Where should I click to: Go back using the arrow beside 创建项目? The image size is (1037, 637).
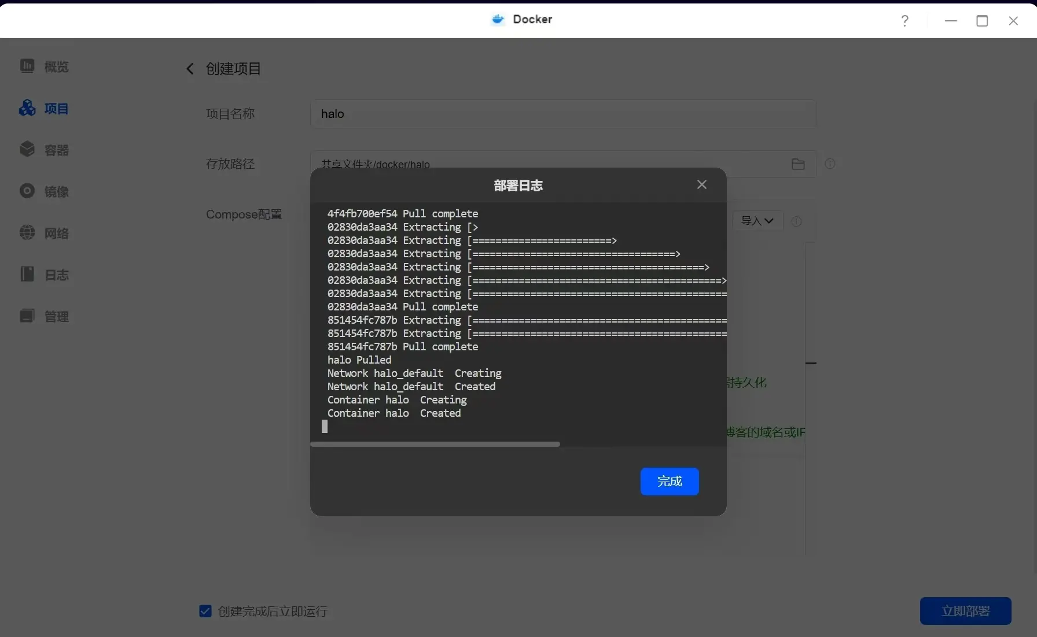[x=190, y=69]
